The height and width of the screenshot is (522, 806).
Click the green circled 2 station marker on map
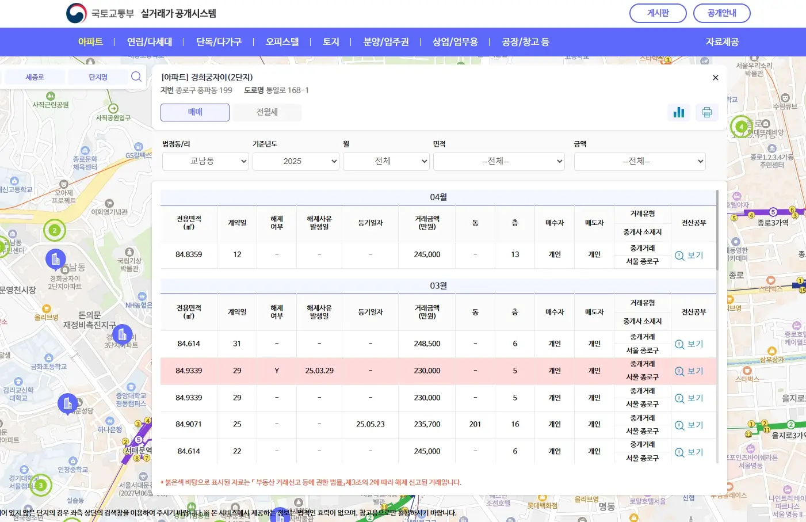(x=54, y=230)
